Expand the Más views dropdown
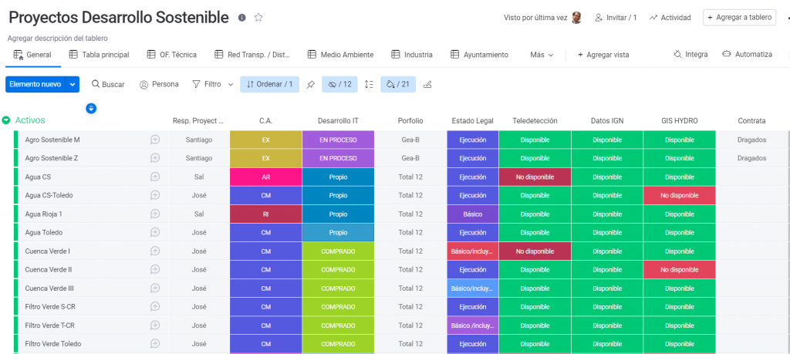Viewport: 790px width, 354px height. [x=542, y=55]
